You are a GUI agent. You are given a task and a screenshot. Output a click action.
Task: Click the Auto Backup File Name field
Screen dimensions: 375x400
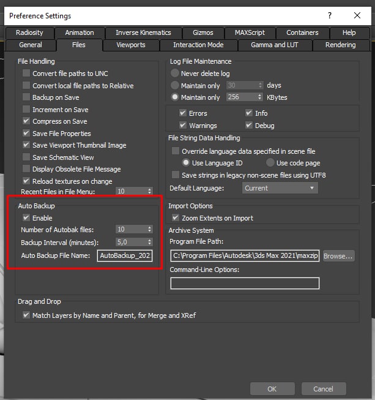coord(125,255)
